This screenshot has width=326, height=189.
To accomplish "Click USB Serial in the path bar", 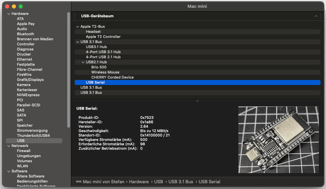I will pyautogui.click(x=210, y=182).
